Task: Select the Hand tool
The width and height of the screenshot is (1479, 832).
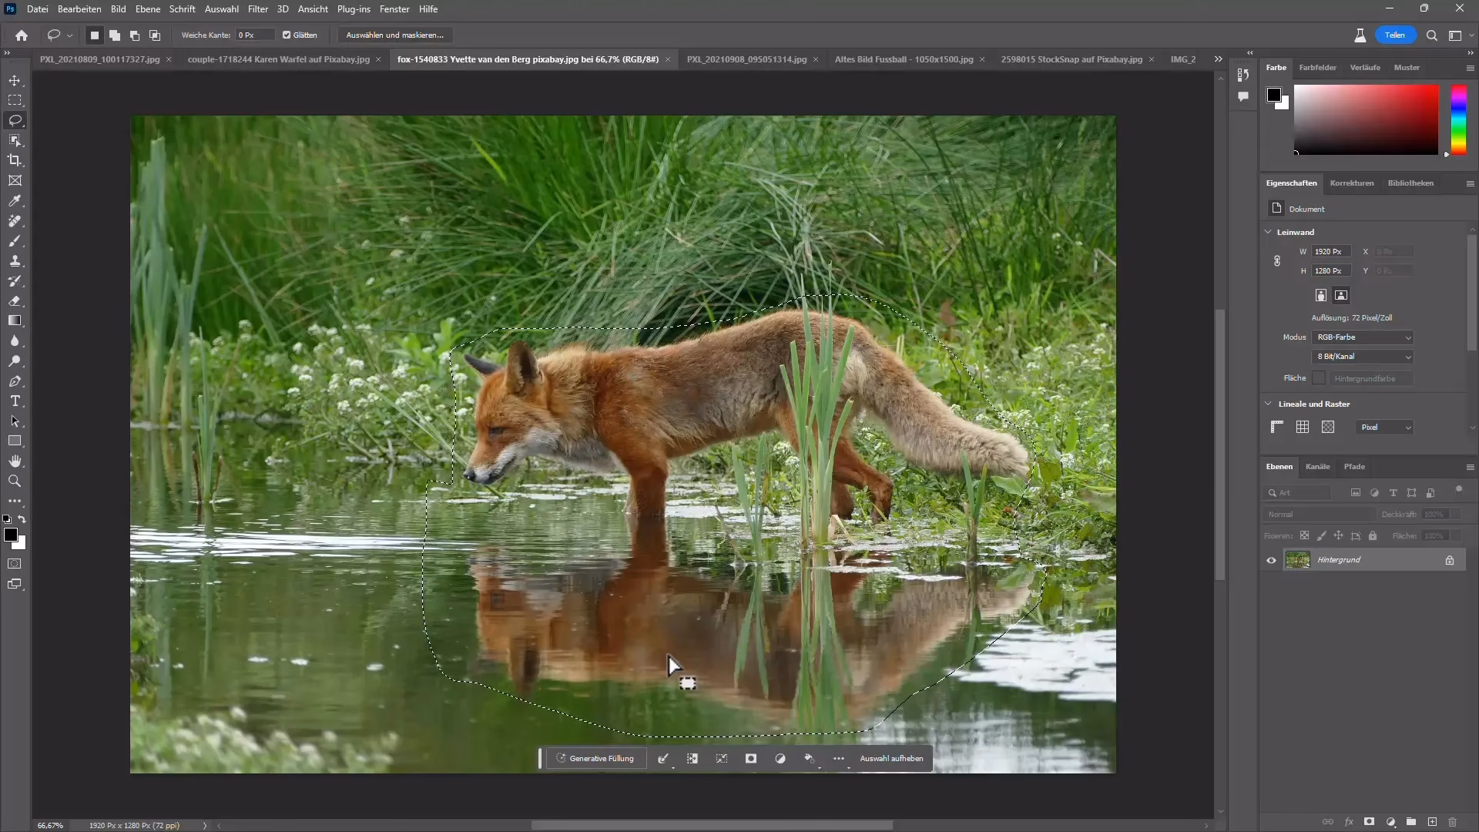Action: [15, 461]
